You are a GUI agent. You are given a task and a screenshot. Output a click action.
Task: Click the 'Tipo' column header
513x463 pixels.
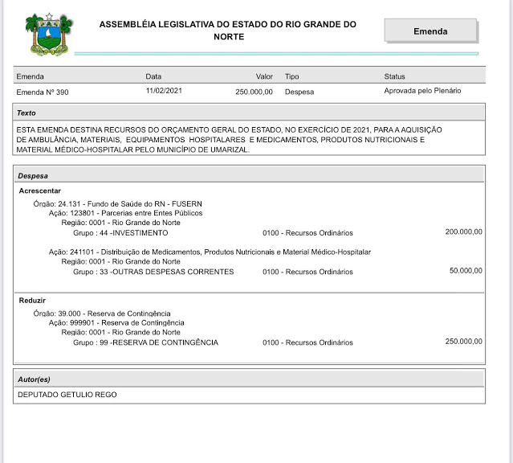(292, 76)
